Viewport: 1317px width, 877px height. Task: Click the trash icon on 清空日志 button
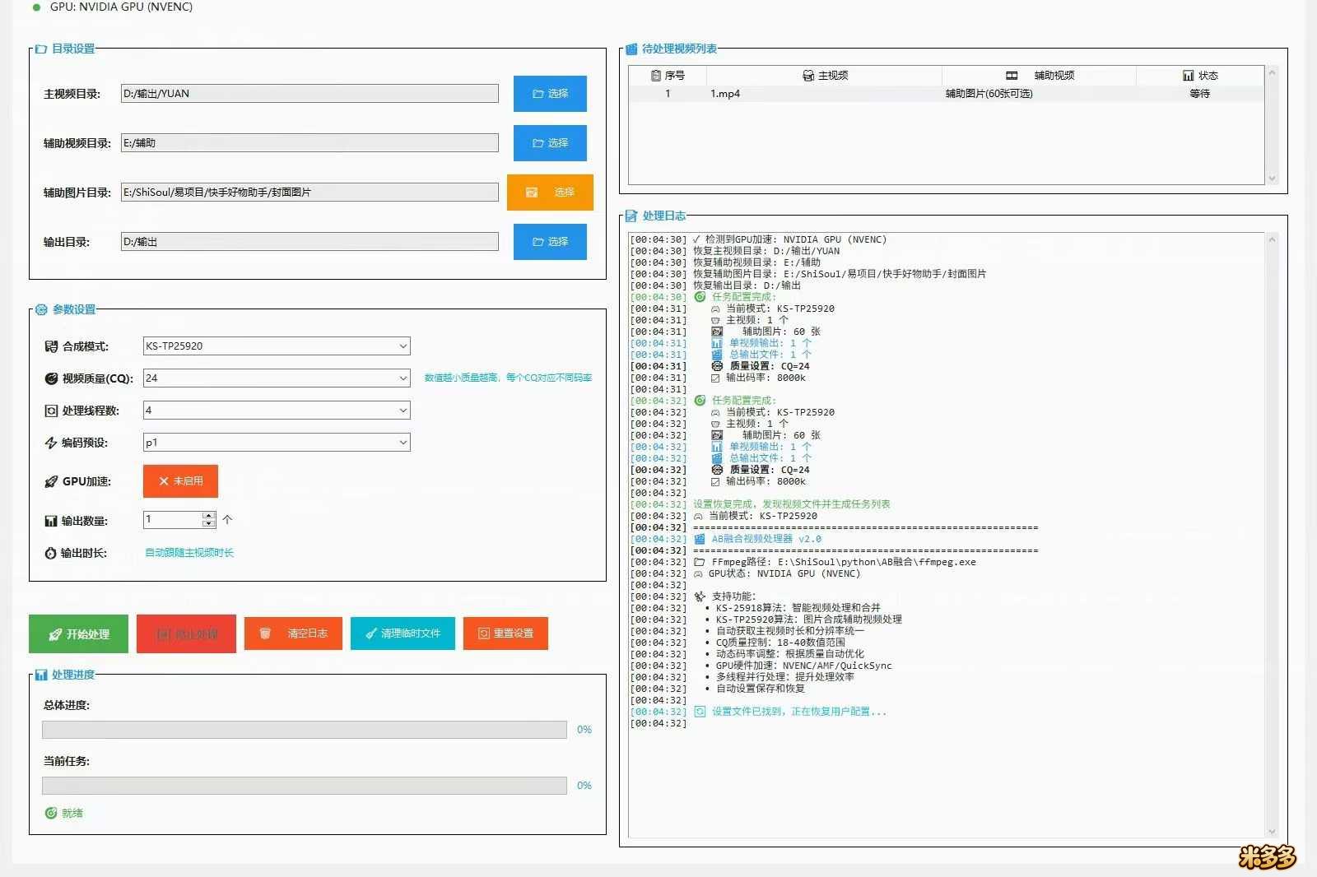pos(265,633)
